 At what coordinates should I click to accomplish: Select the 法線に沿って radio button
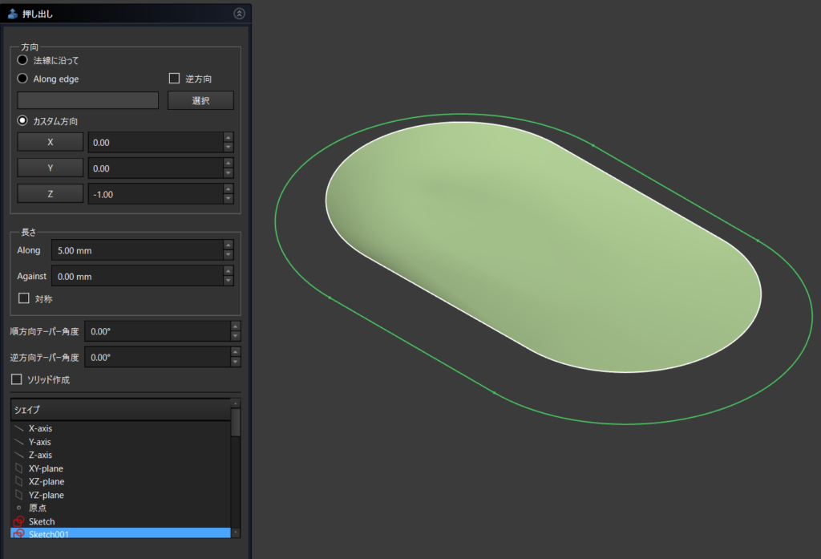(x=22, y=60)
